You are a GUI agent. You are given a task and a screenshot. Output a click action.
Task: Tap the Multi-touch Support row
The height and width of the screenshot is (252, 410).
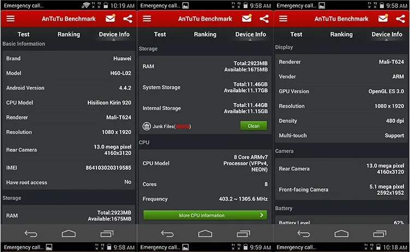(341, 136)
